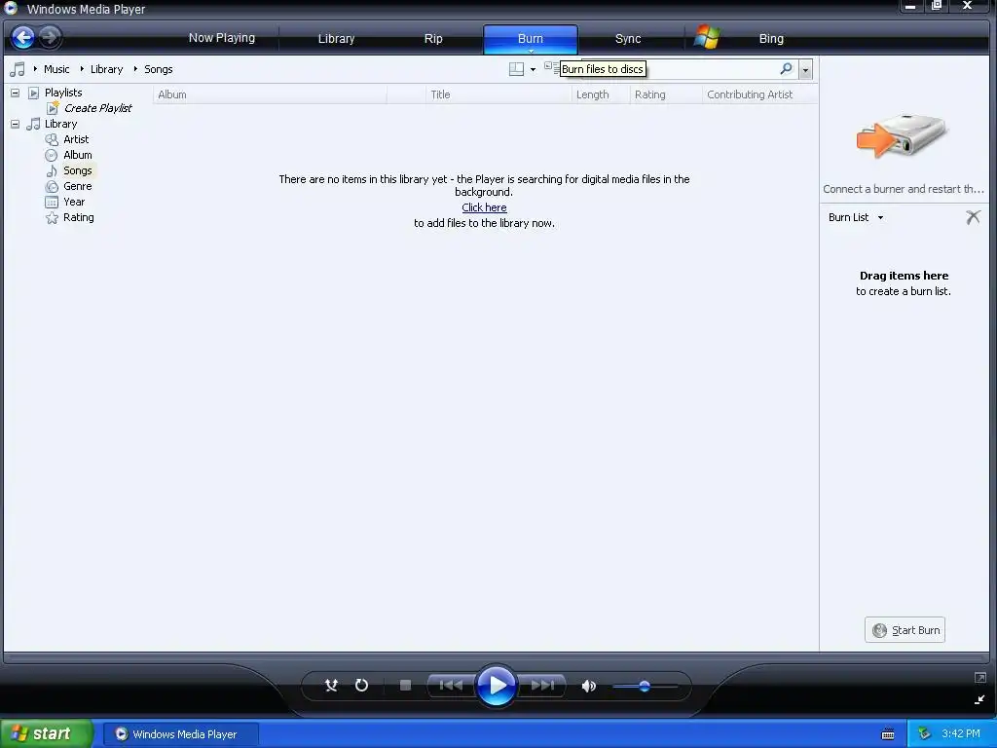Screen dimensions: 997x748
Task: Click the forward navigation arrow
Action: 51,38
